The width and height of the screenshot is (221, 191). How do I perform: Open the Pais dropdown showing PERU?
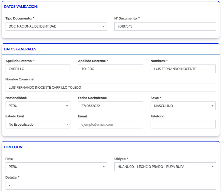click(56, 167)
